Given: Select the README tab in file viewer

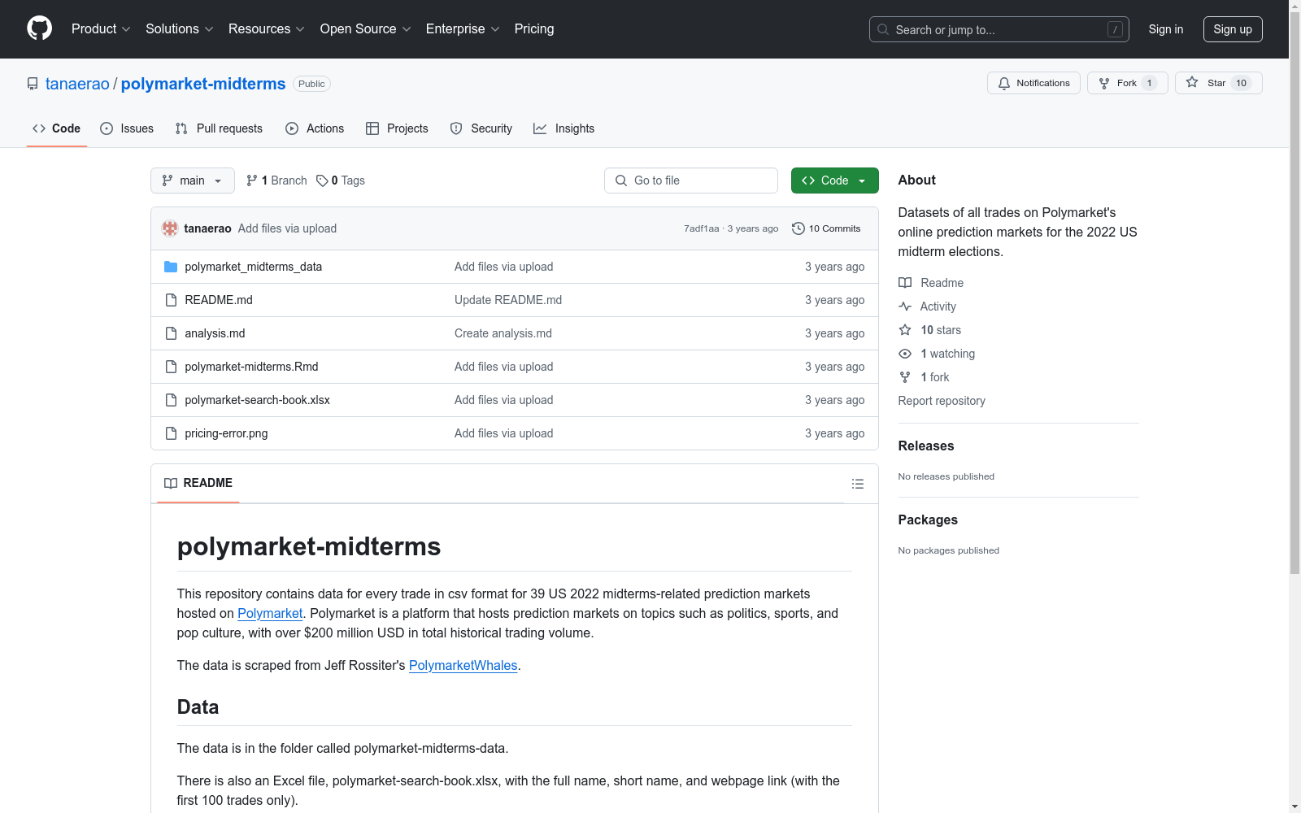Looking at the screenshot, I should tap(198, 483).
